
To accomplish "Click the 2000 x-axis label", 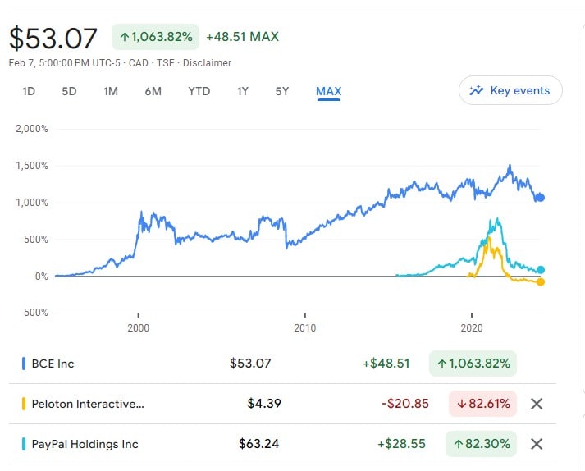I will click(x=138, y=328).
